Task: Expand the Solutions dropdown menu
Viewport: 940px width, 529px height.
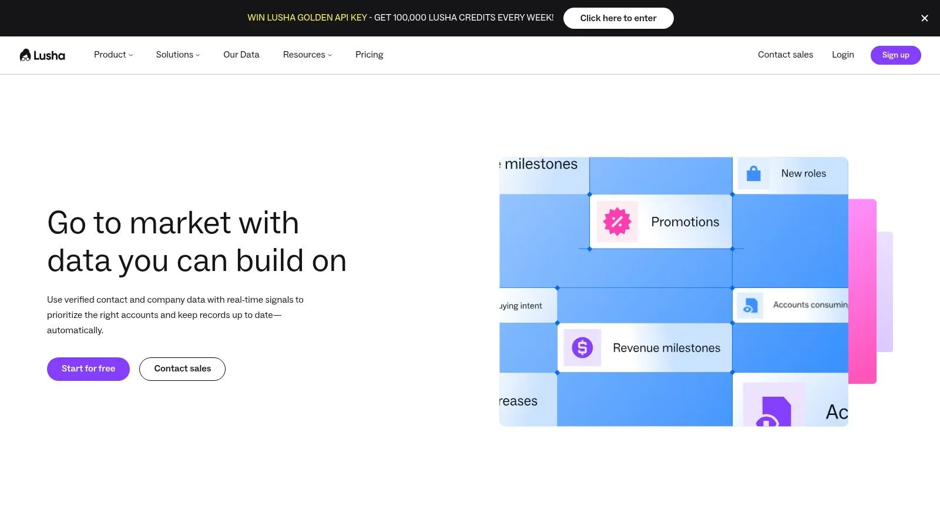Action: [x=177, y=55]
